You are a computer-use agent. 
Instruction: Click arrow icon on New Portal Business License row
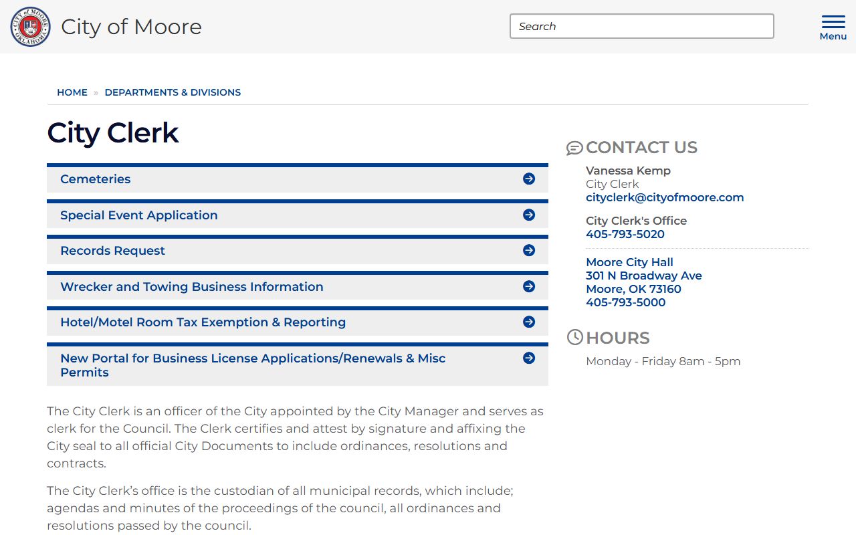[529, 358]
